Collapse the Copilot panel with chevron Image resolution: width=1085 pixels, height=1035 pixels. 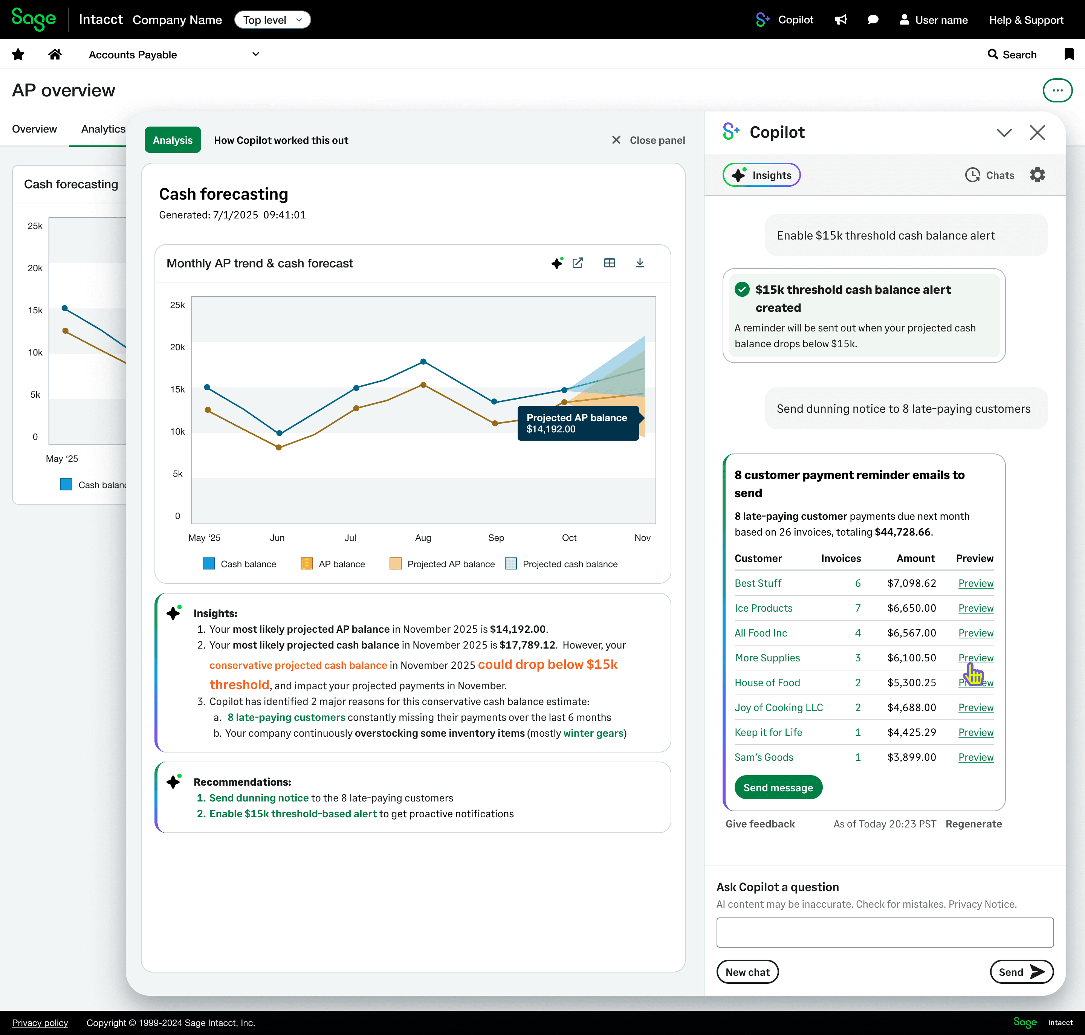click(x=1004, y=133)
